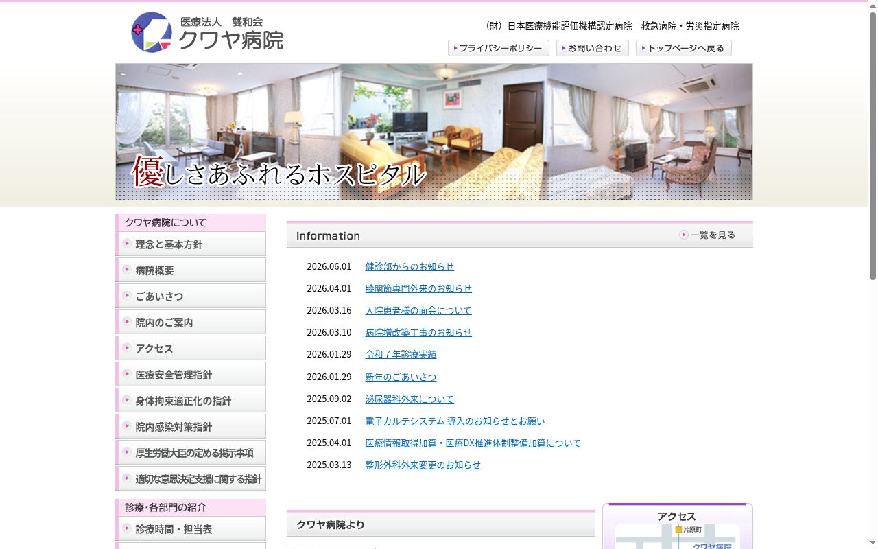
Task: Open 健診部からのお知らせ news link
Action: click(410, 266)
